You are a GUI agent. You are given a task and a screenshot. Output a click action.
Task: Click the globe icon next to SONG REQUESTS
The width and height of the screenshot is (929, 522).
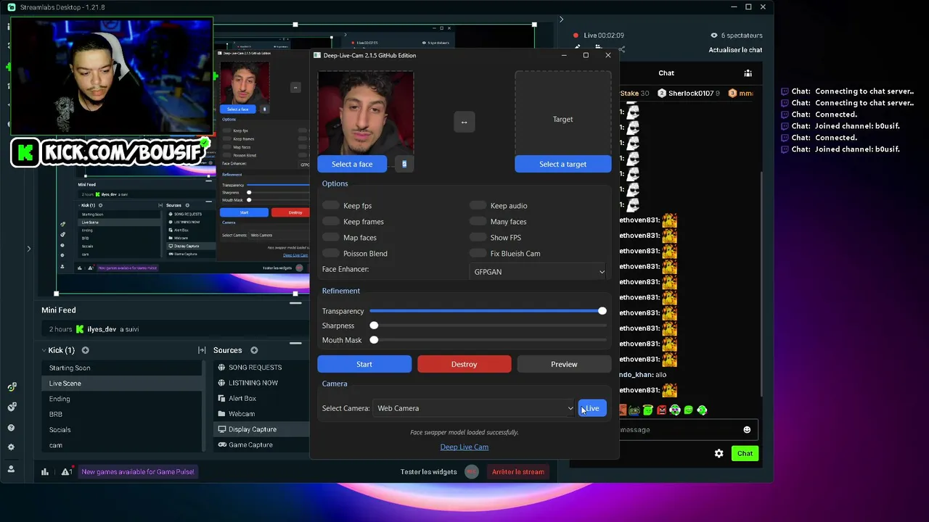tap(221, 368)
